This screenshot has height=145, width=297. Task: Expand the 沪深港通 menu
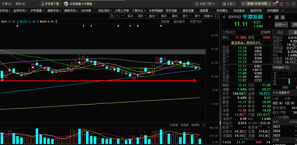click(x=37, y=10)
